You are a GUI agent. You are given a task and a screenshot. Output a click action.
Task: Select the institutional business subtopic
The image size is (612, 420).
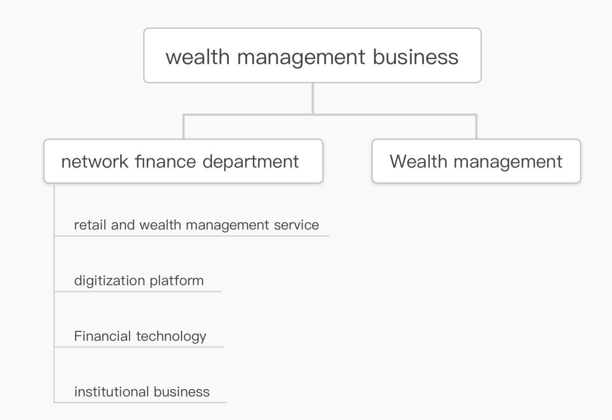coord(142,392)
